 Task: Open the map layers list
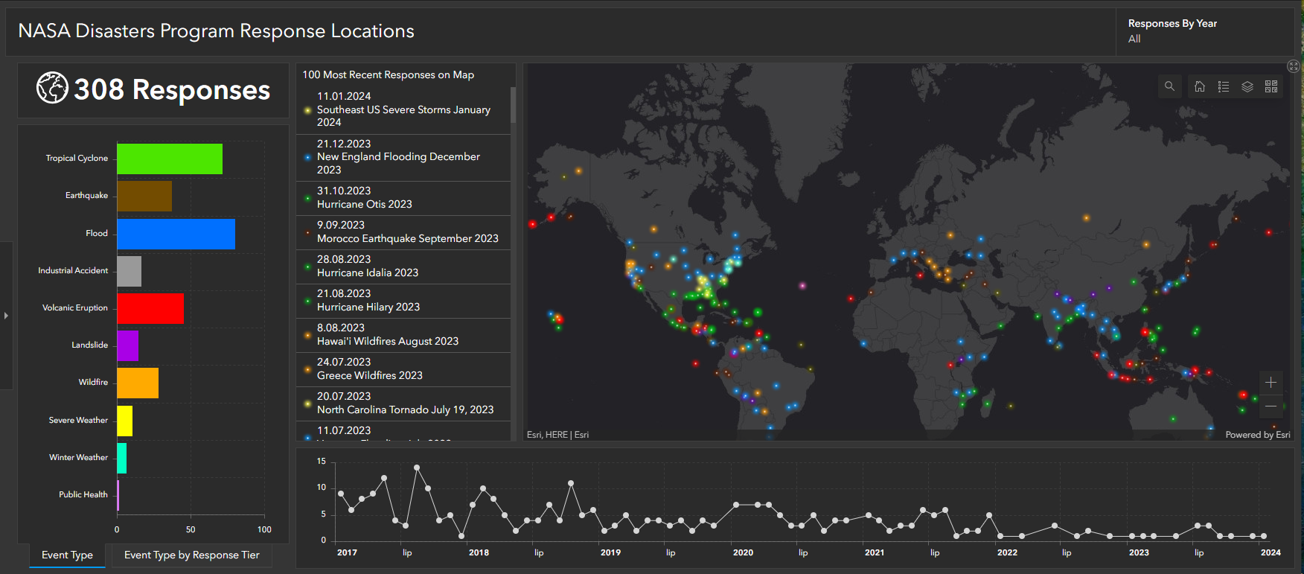coord(1247,86)
